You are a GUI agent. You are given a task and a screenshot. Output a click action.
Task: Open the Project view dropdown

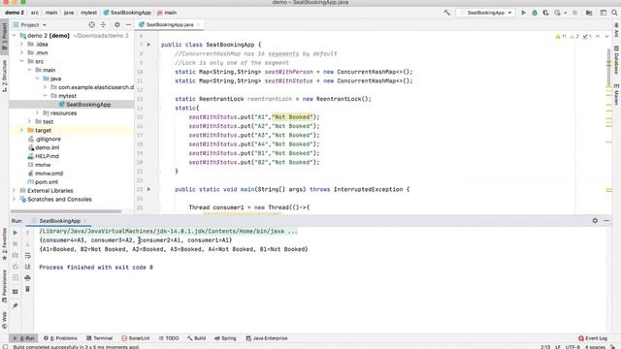(x=33, y=25)
